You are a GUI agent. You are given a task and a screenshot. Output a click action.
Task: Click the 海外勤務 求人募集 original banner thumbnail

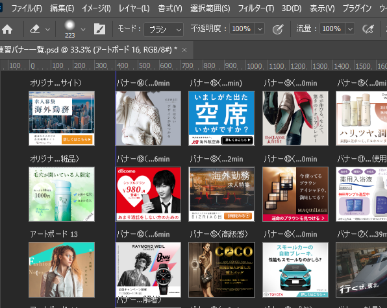[x=62, y=118]
